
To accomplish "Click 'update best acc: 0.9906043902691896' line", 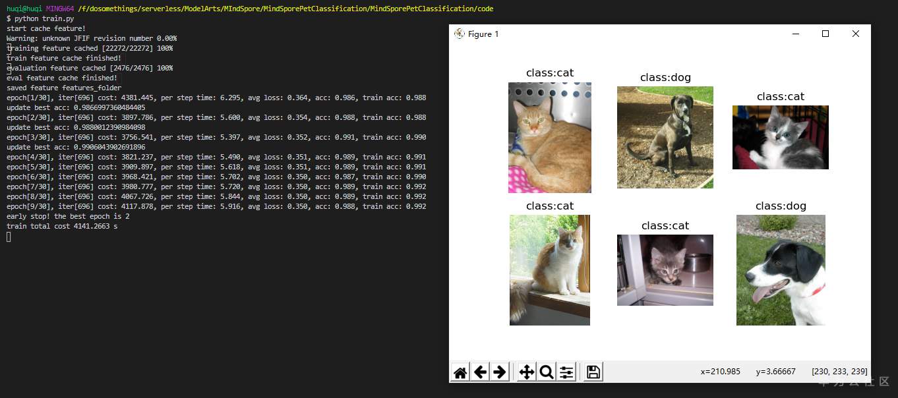I will (76, 147).
